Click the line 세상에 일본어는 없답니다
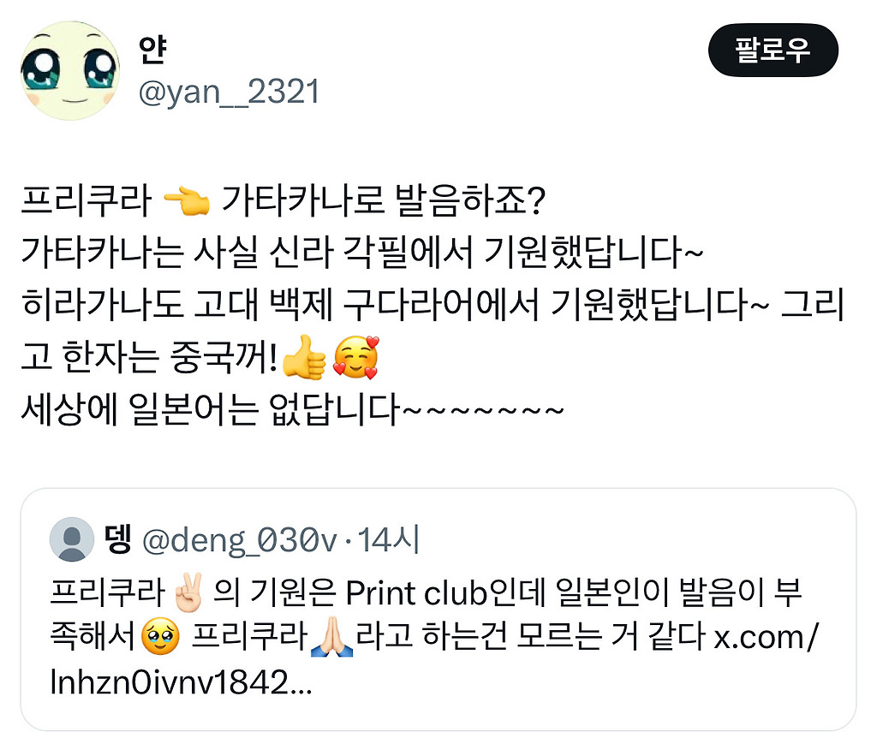This screenshot has width=877, height=744. coord(293,410)
